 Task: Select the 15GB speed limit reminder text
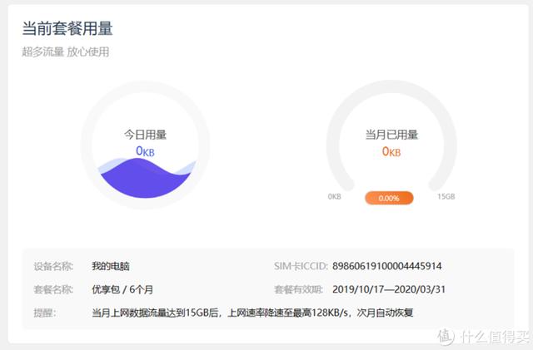(x=252, y=313)
